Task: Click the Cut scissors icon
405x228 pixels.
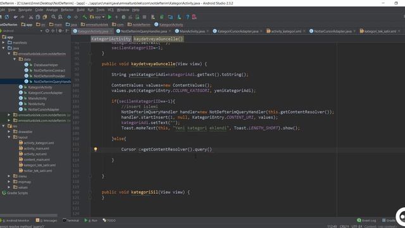Action: tap(31, 17)
